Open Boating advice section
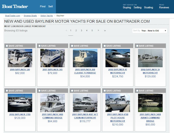This screenshot has height=133, width=174. (x=149, y=8)
